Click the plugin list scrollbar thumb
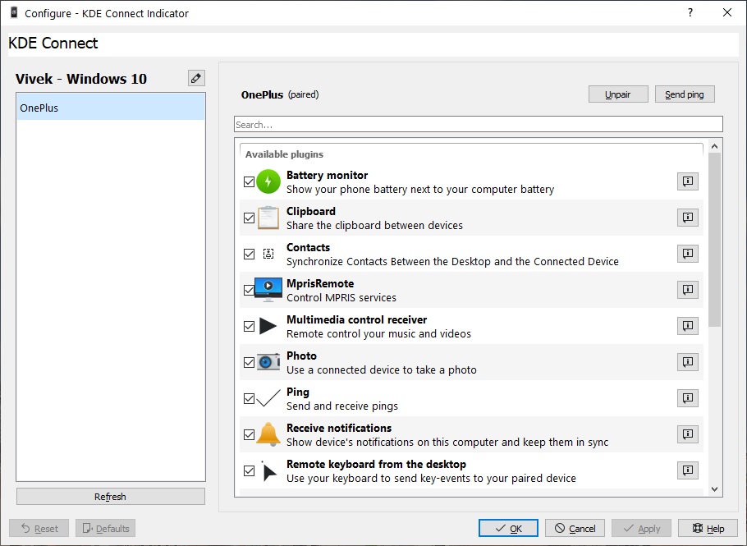Screen dimensions: 747x546 point(714,240)
